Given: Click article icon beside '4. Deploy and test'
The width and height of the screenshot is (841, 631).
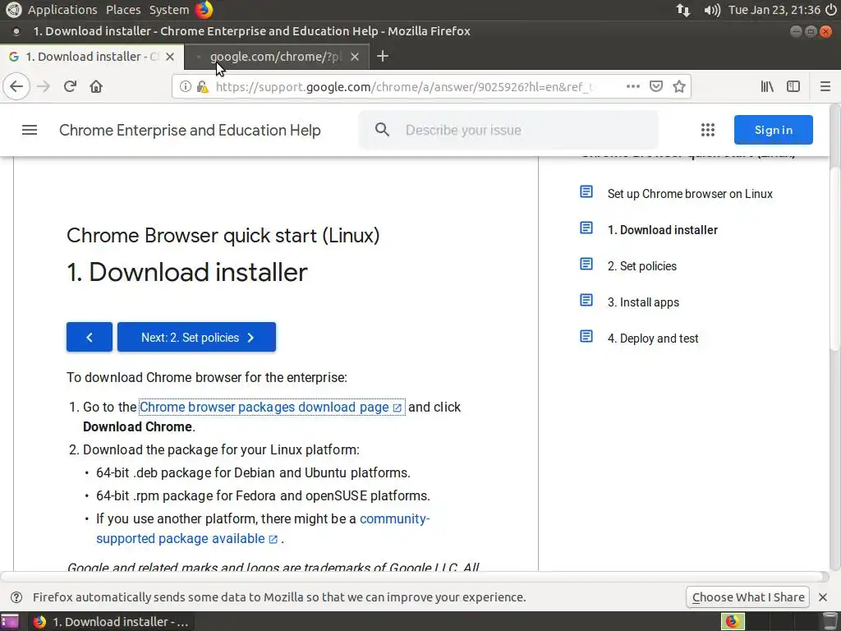Looking at the screenshot, I should [x=586, y=336].
